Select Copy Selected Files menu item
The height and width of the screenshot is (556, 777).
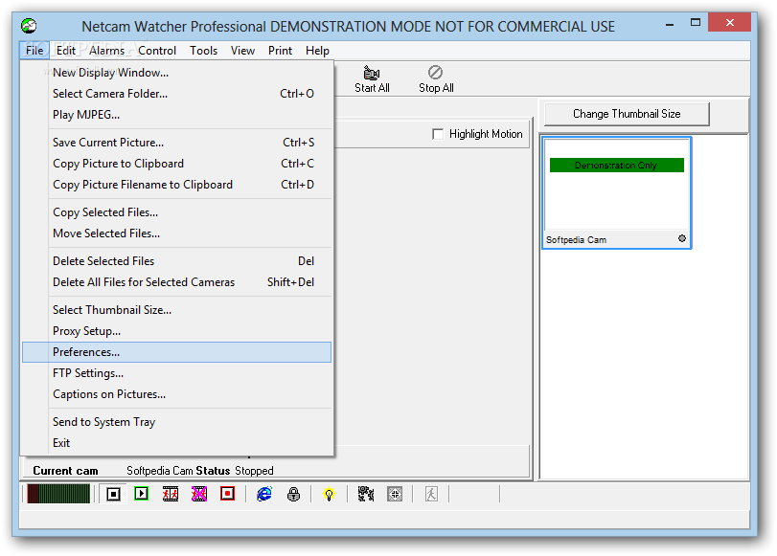coord(177,212)
